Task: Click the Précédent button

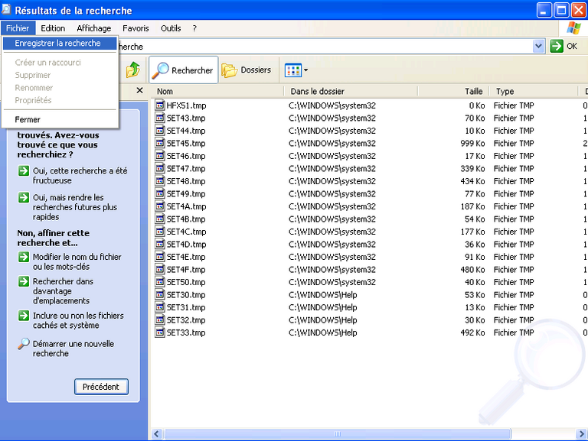Action: click(x=101, y=387)
